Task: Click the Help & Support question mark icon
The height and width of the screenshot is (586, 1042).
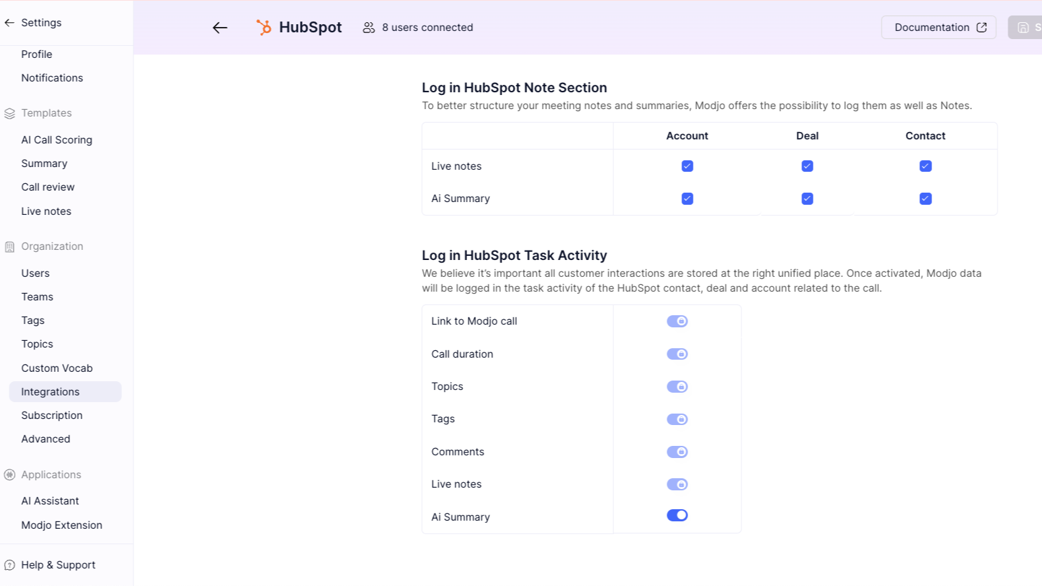Action: click(9, 564)
